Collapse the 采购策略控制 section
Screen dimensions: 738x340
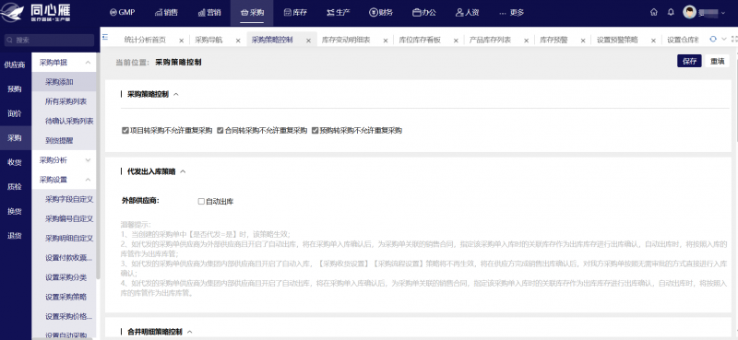[x=176, y=95]
